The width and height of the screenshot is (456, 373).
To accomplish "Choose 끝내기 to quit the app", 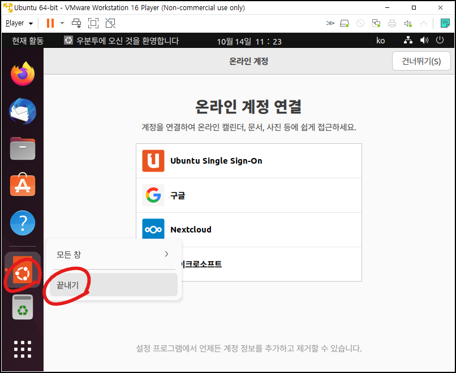I will 114,285.
